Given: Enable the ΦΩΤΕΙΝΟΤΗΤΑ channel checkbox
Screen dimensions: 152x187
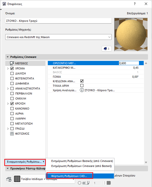Looking at the screenshot, I should tap(12, 78).
